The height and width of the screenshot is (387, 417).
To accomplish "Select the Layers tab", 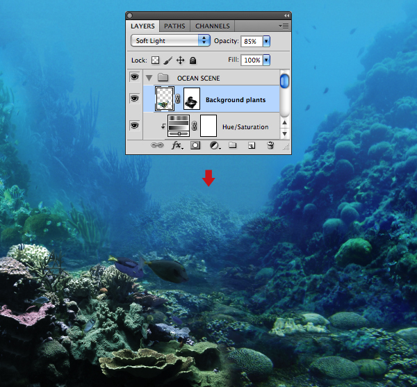I will pyautogui.click(x=142, y=26).
